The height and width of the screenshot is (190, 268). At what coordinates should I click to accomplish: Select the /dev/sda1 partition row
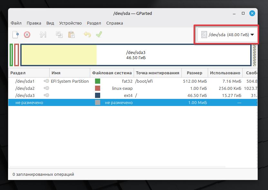(x=133, y=81)
